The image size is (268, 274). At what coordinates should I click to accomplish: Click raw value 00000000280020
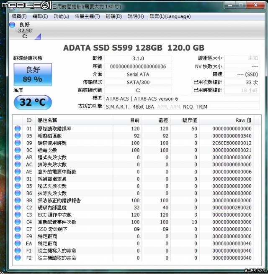(x=232, y=208)
